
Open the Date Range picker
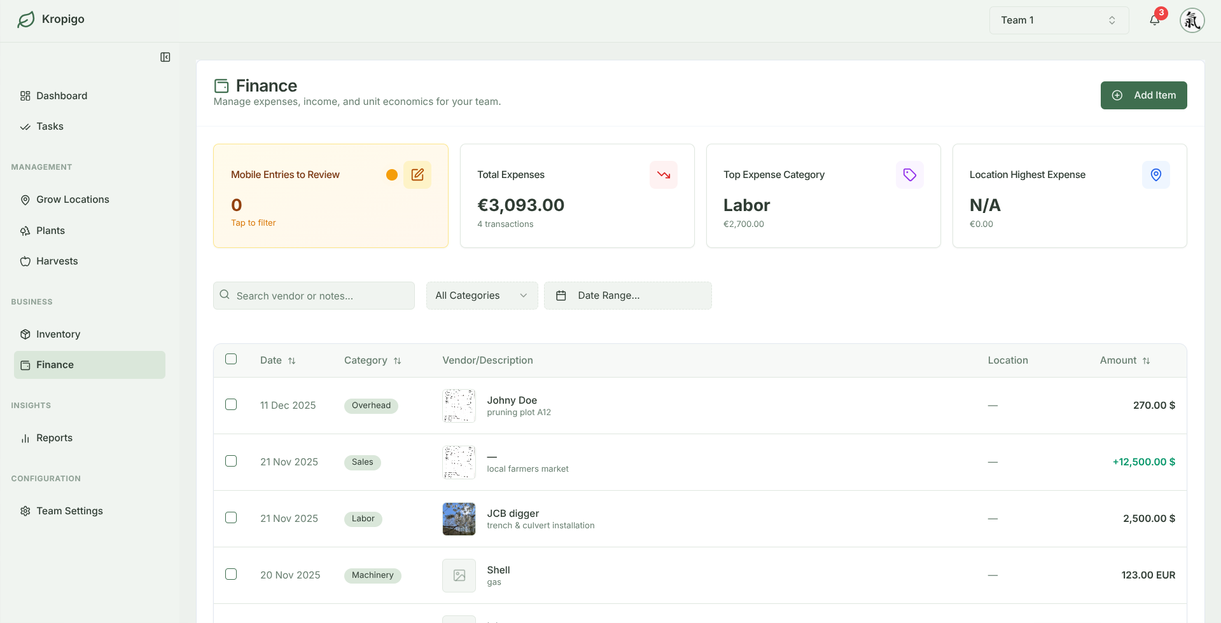627,296
